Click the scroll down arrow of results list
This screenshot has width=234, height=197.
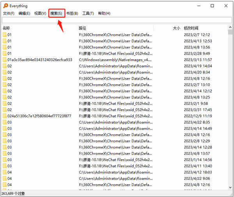pyautogui.click(x=230, y=187)
